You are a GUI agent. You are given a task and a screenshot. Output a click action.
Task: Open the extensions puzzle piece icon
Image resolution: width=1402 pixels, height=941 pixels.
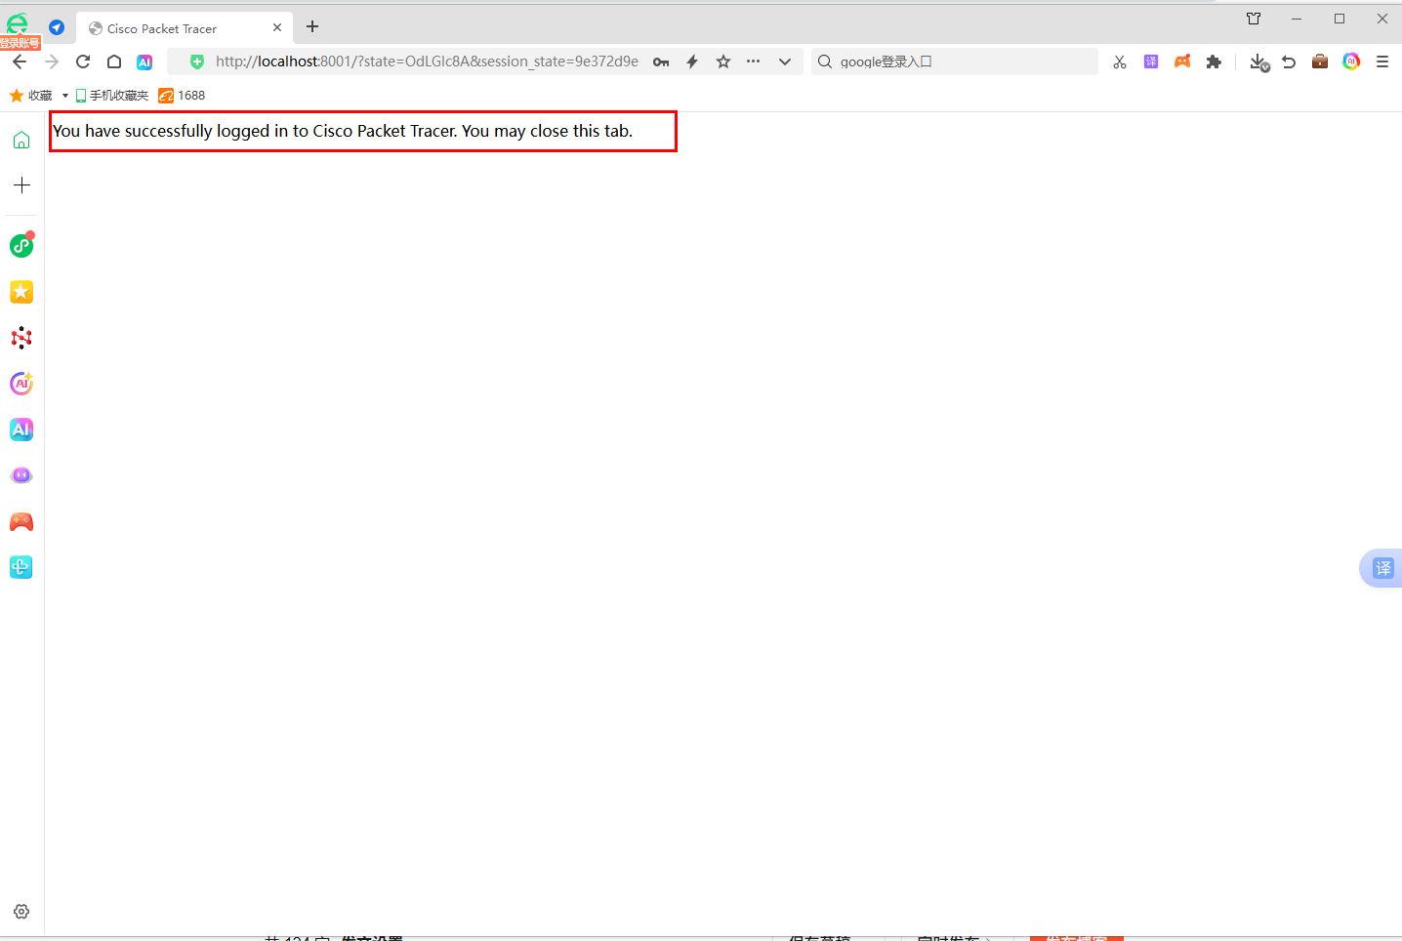tap(1214, 61)
